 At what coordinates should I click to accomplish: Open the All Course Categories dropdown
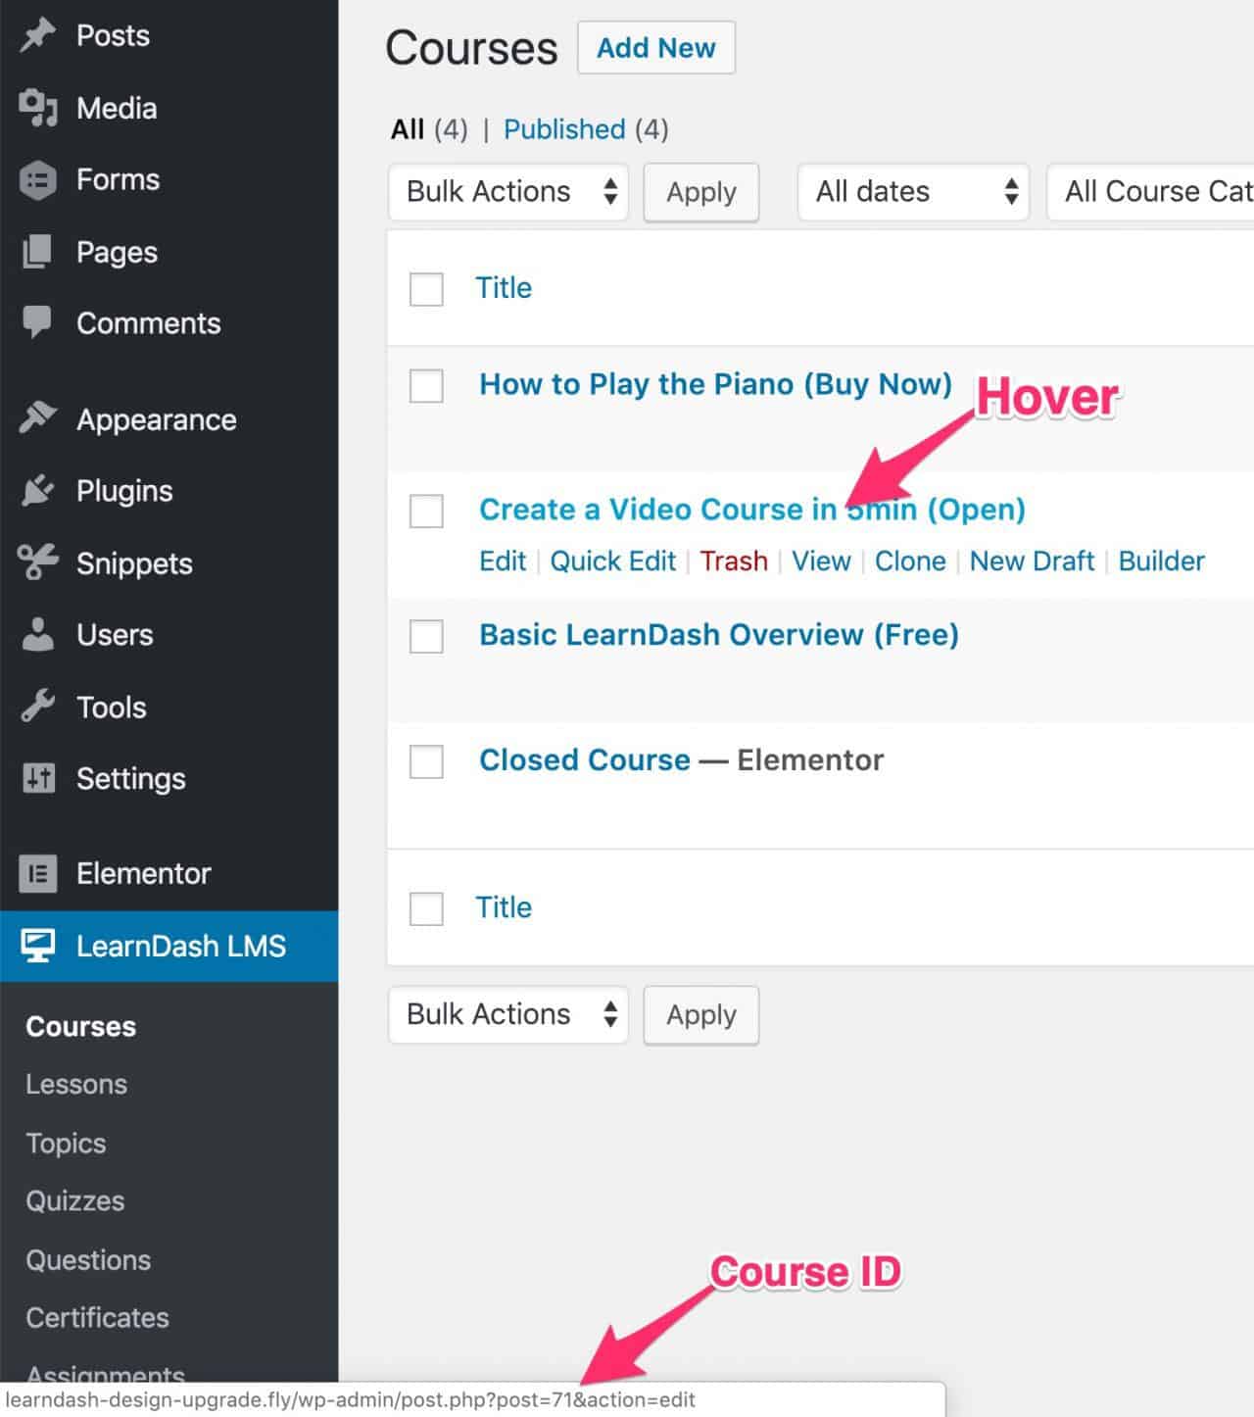[1156, 192]
